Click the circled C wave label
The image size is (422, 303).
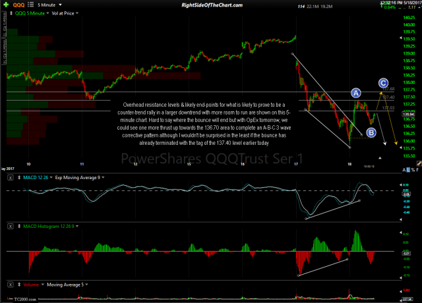coord(383,83)
